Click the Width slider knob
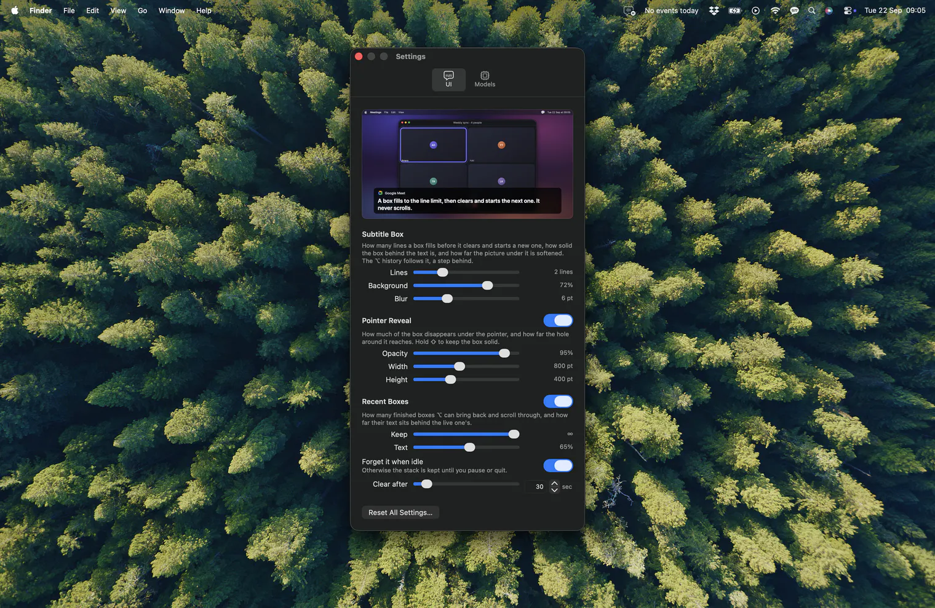935x608 pixels. tap(460, 366)
